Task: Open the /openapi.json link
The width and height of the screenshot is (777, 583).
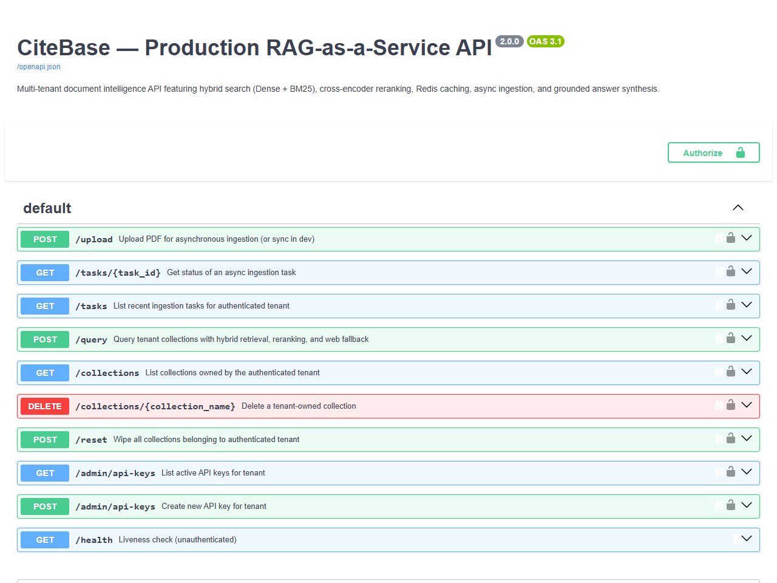Action: [39, 67]
